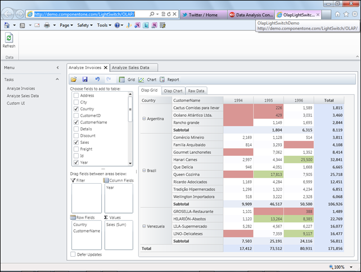The height and width of the screenshot is (272, 361).
Task: Click the command bar Home icon
Action: [7, 25]
